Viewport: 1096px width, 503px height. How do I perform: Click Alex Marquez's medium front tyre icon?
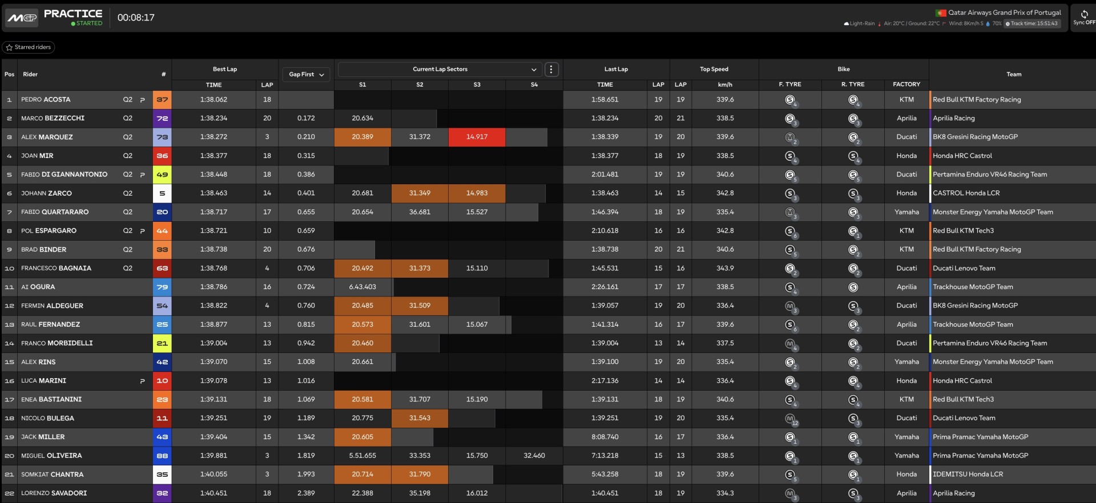(790, 137)
